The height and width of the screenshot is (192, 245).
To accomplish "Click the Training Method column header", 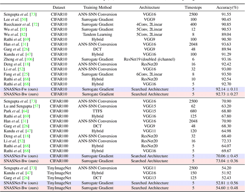I will click(x=97, y=7).
